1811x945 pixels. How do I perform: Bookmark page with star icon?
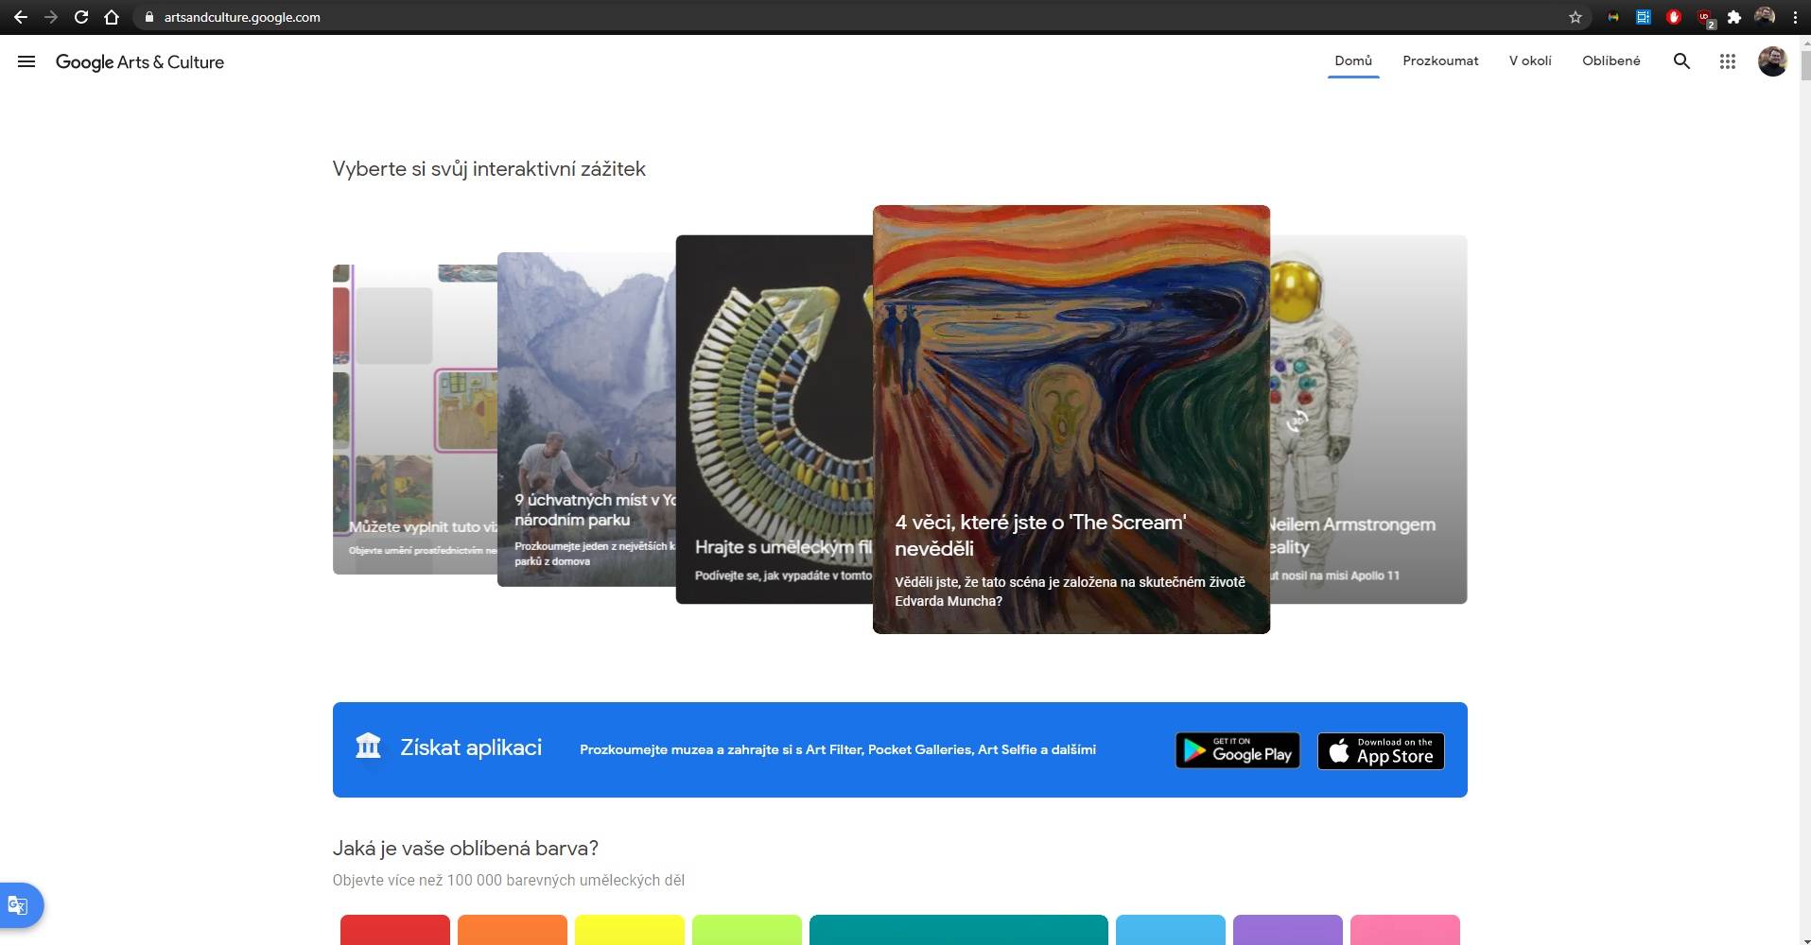click(1576, 17)
